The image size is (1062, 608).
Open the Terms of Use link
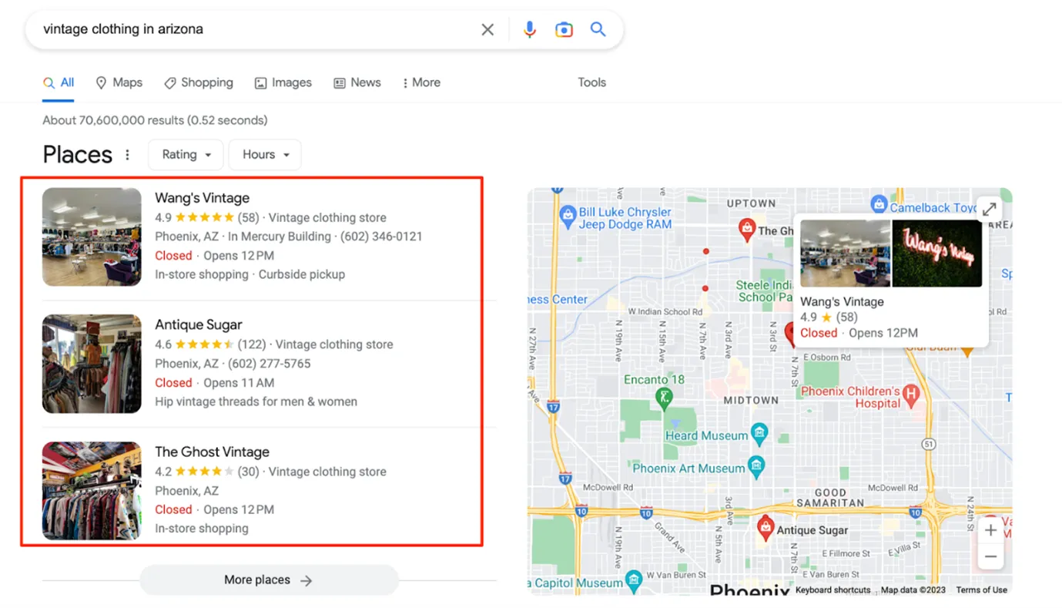[x=981, y=590]
